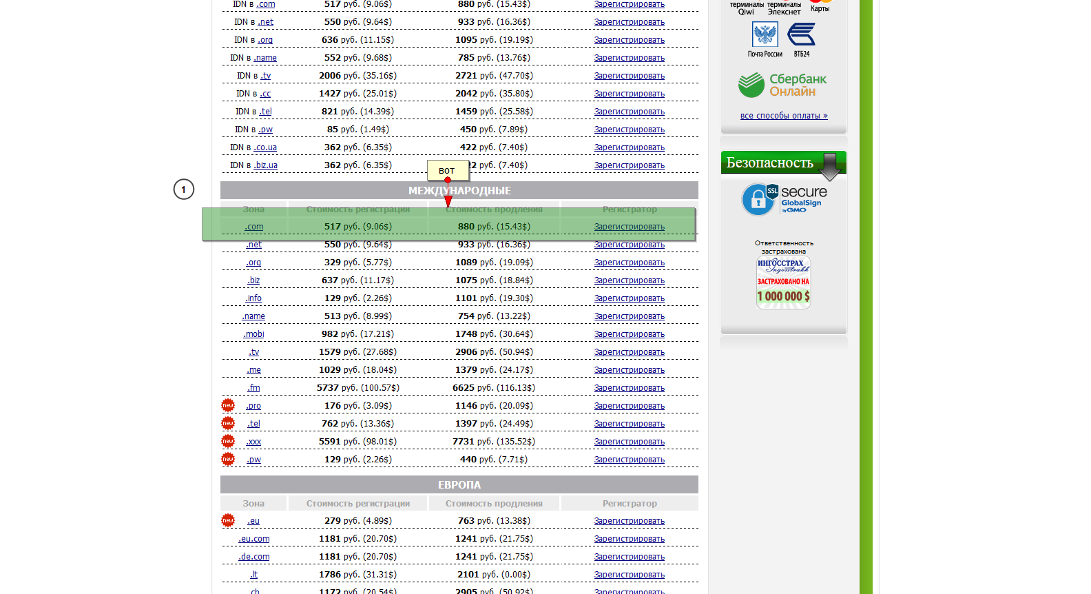The width and height of the screenshot is (1091, 594).
Task: Click the Регистратор header under ЕВРОПА
Action: pyautogui.click(x=630, y=504)
